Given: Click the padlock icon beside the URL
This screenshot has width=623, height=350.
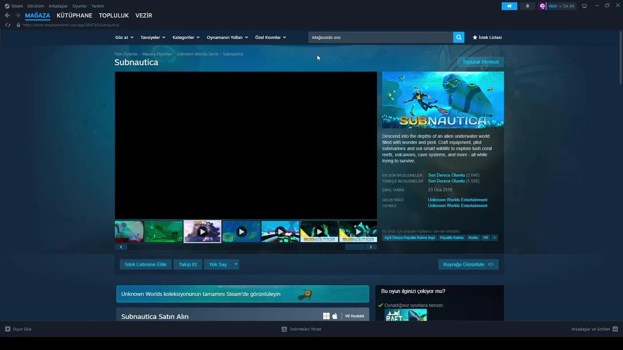Looking at the screenshot, I should coord(18,25).
